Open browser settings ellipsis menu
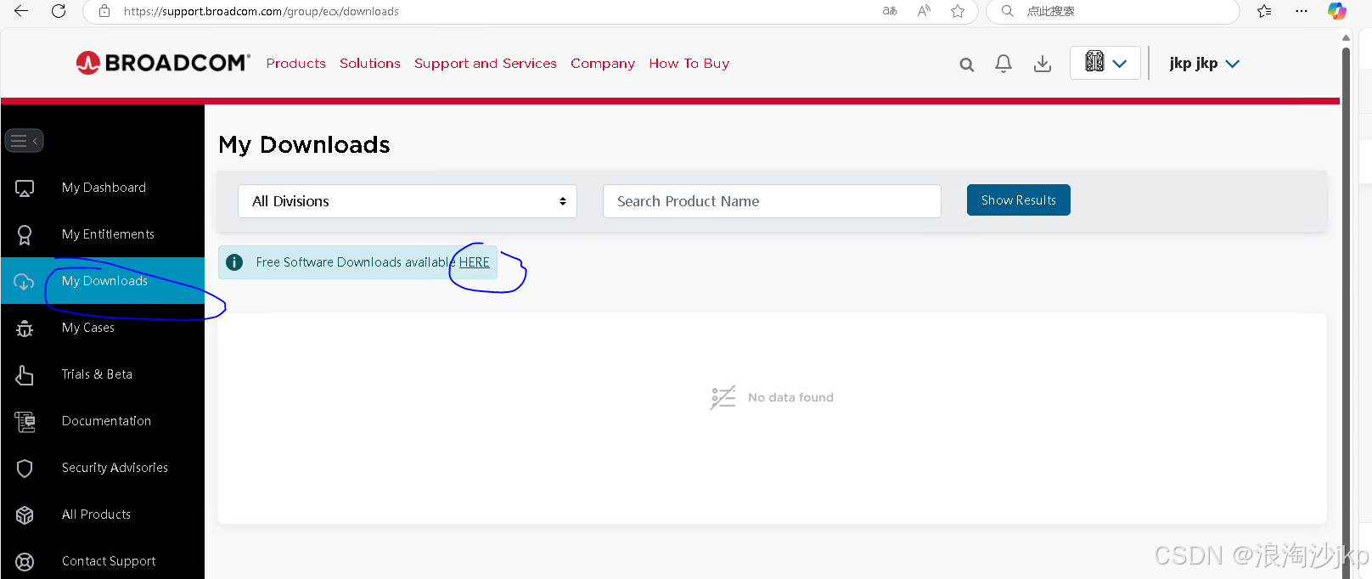The width and height of the screenshot is (1372, 579). (x=1302, y=11)
